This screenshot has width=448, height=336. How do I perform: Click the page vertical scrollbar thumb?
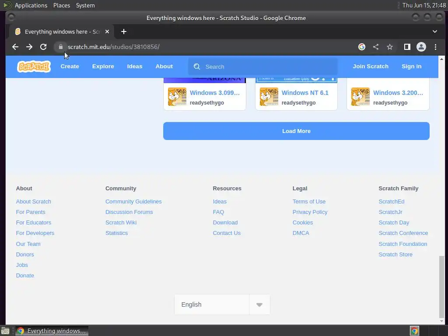tap(442, 287)
